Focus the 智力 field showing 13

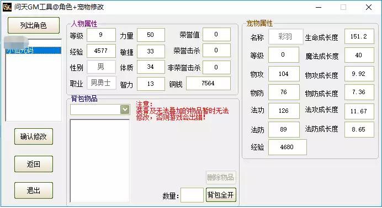point(151,84)
